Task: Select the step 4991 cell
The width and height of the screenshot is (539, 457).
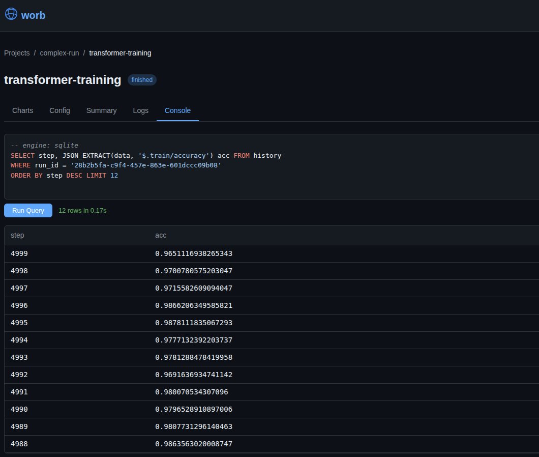Action: [x=19, y=392]
